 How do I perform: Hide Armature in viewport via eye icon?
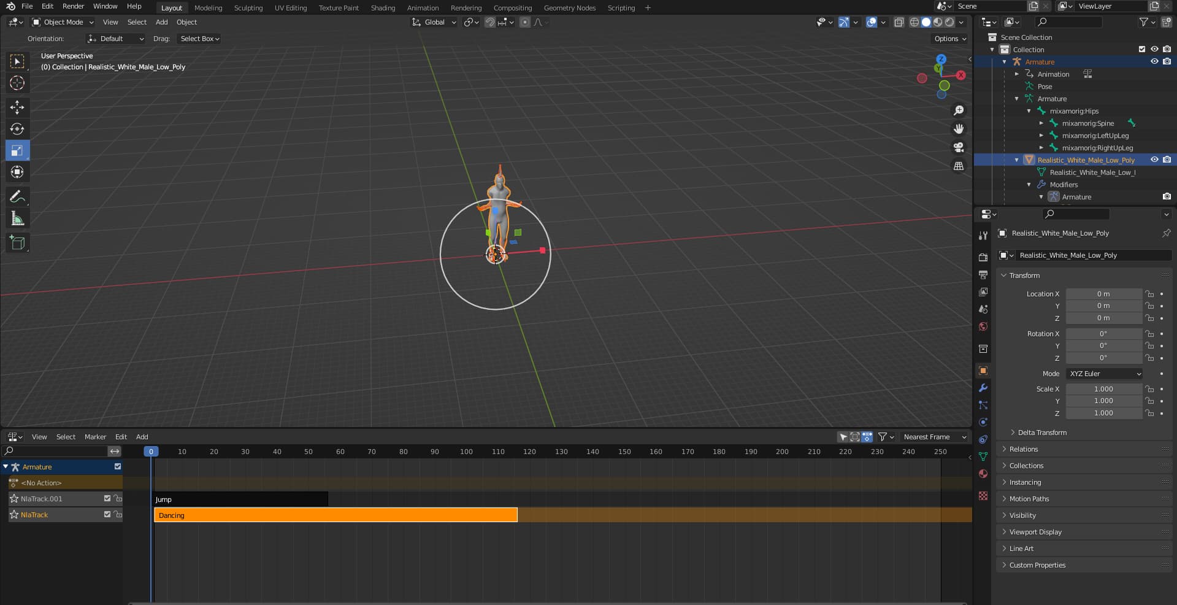[x=1154, y=61]
